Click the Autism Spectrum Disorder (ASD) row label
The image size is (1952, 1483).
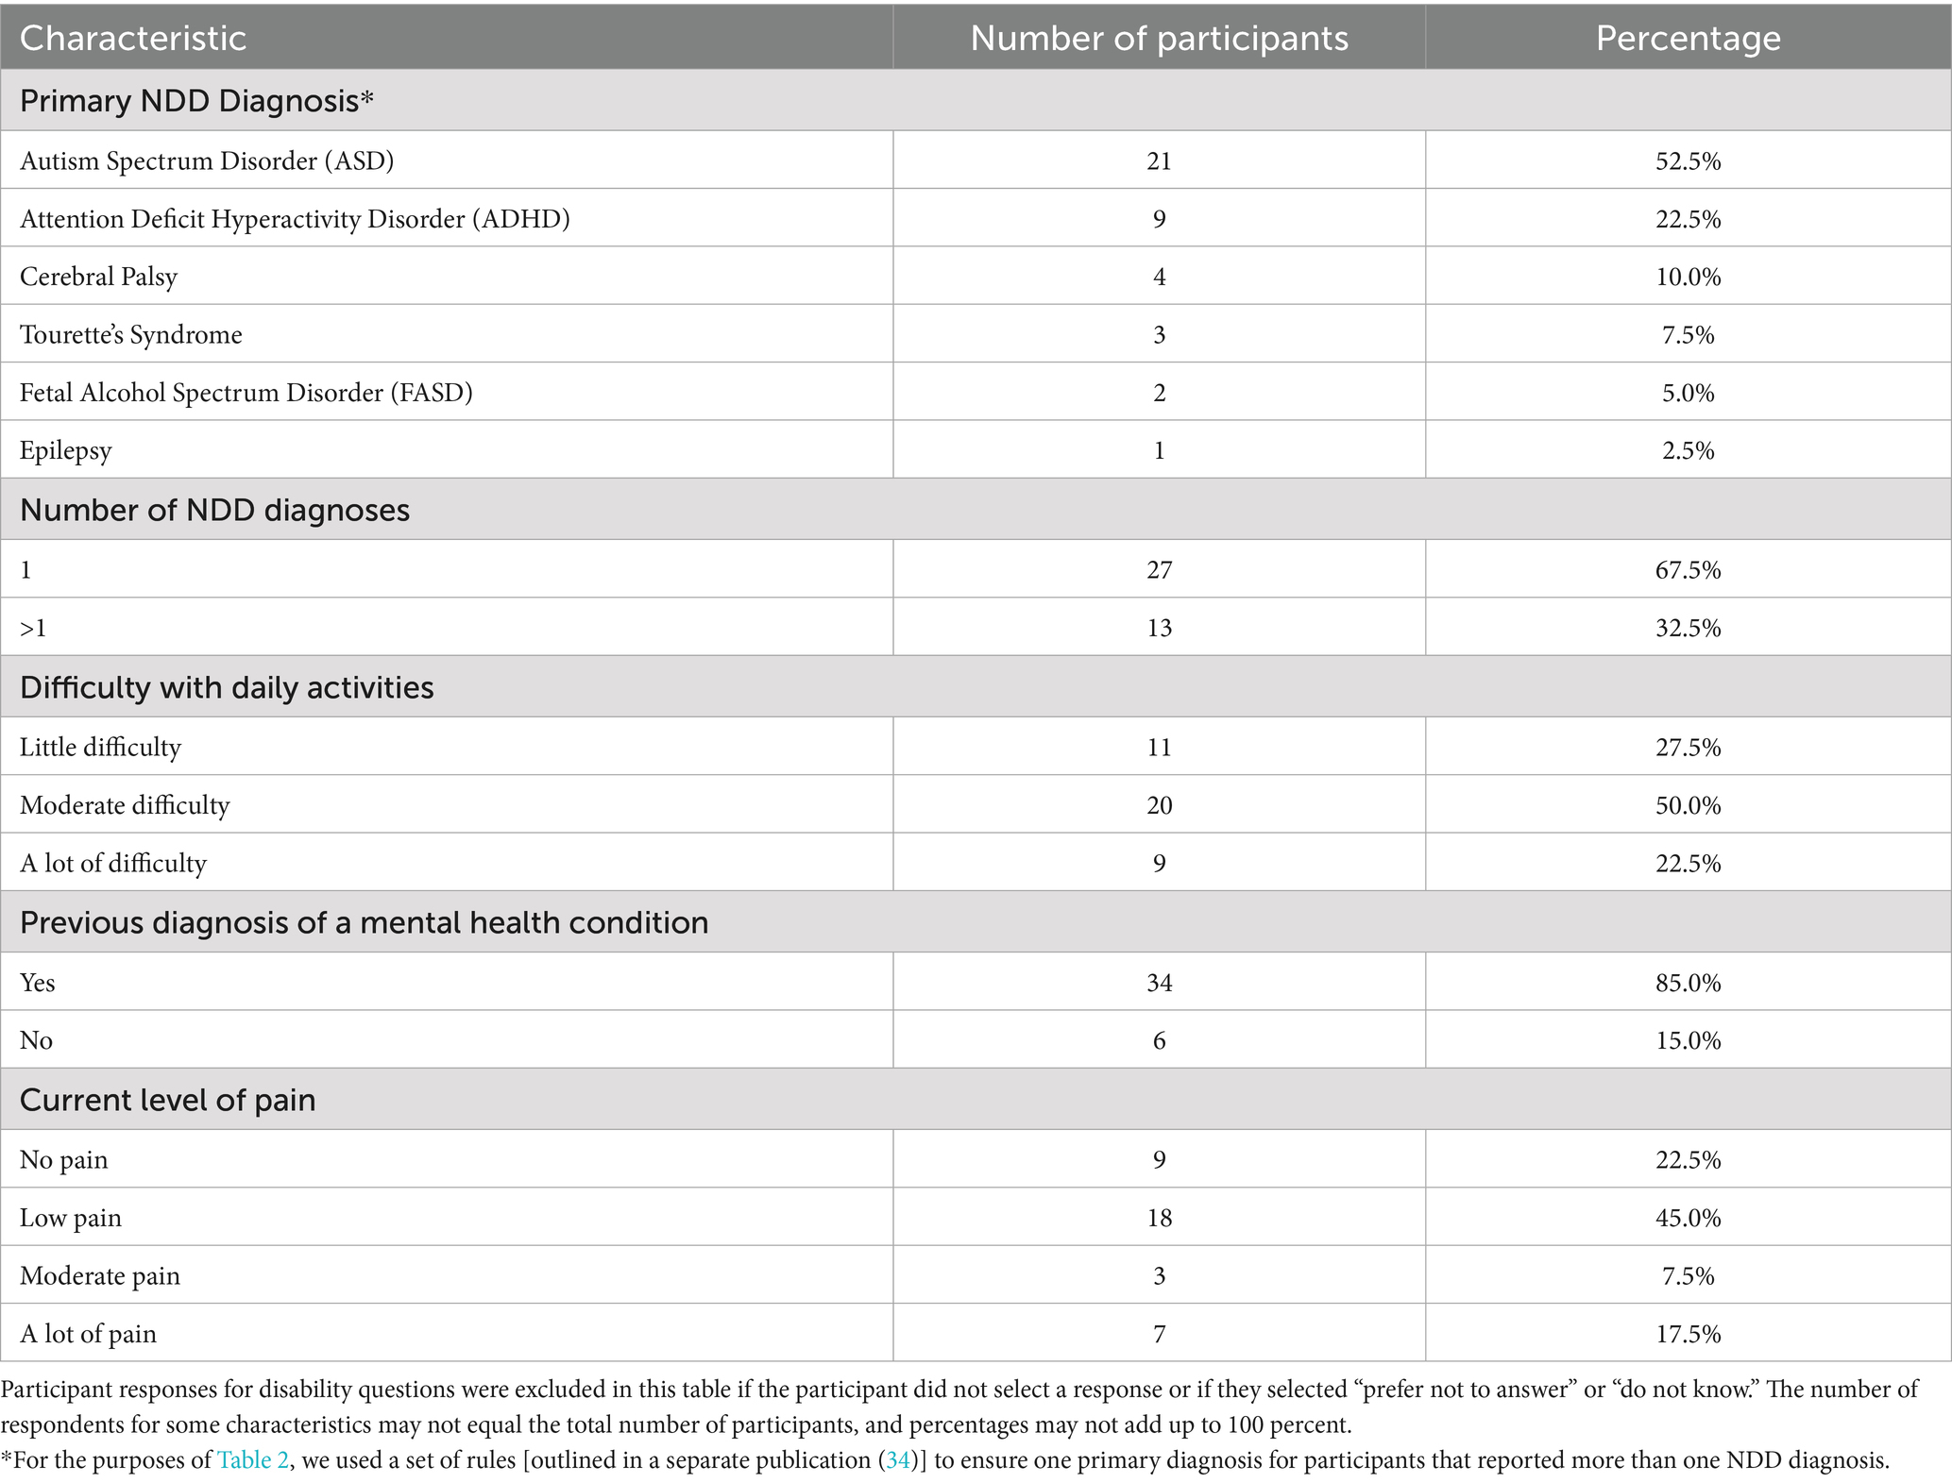[207, 161]
